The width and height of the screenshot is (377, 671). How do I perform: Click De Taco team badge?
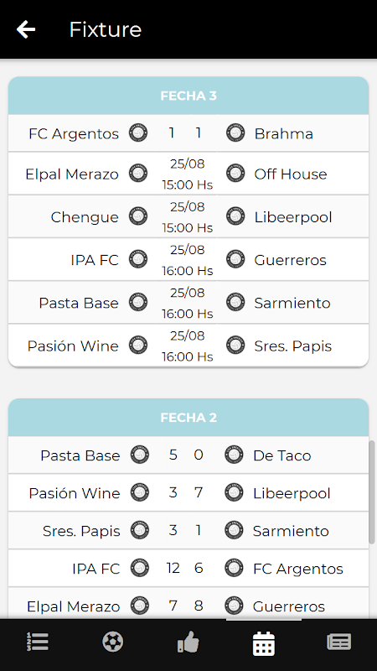pos(234,455)
